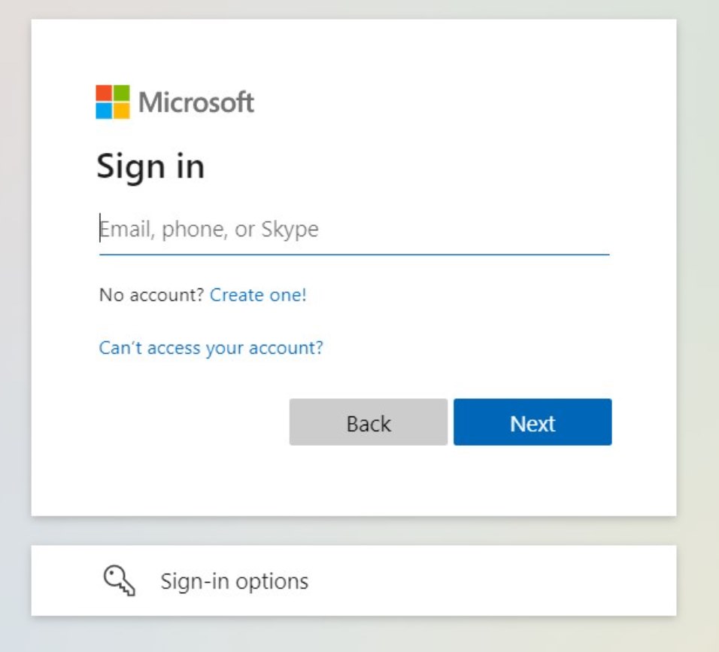Continue with the blue Next button
The width and height of the screenshot is (719, 652).
(532, 422)
